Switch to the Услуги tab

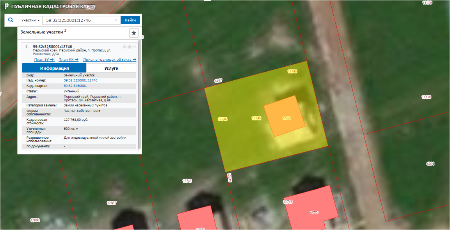111,68
